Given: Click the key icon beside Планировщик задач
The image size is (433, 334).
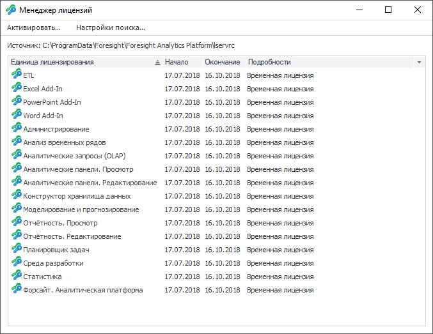Looking at the screenshot, I should point(17,249).
